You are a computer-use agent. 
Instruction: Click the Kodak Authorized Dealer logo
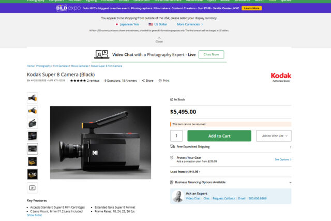click(x=281, y=77)
